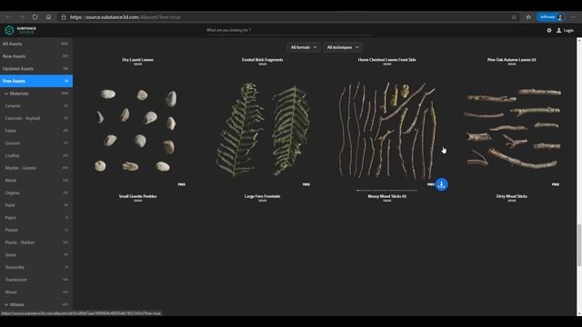This screenshot has width=582, height=327.
Task: Open the Plaster material category
Action: [x=36, y=230]
